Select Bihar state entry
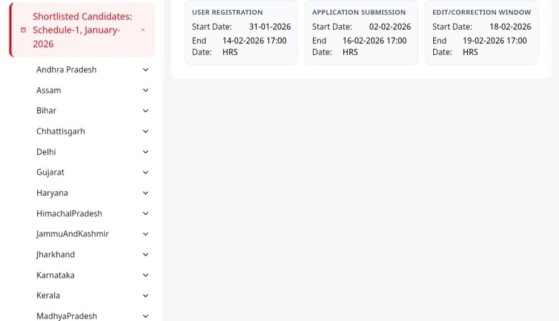The image size is (559, 321). click(x=46, y=111)
